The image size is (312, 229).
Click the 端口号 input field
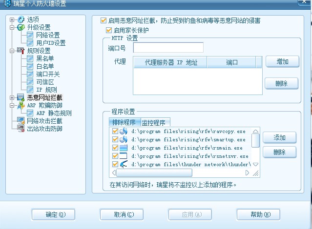point(168,48)
